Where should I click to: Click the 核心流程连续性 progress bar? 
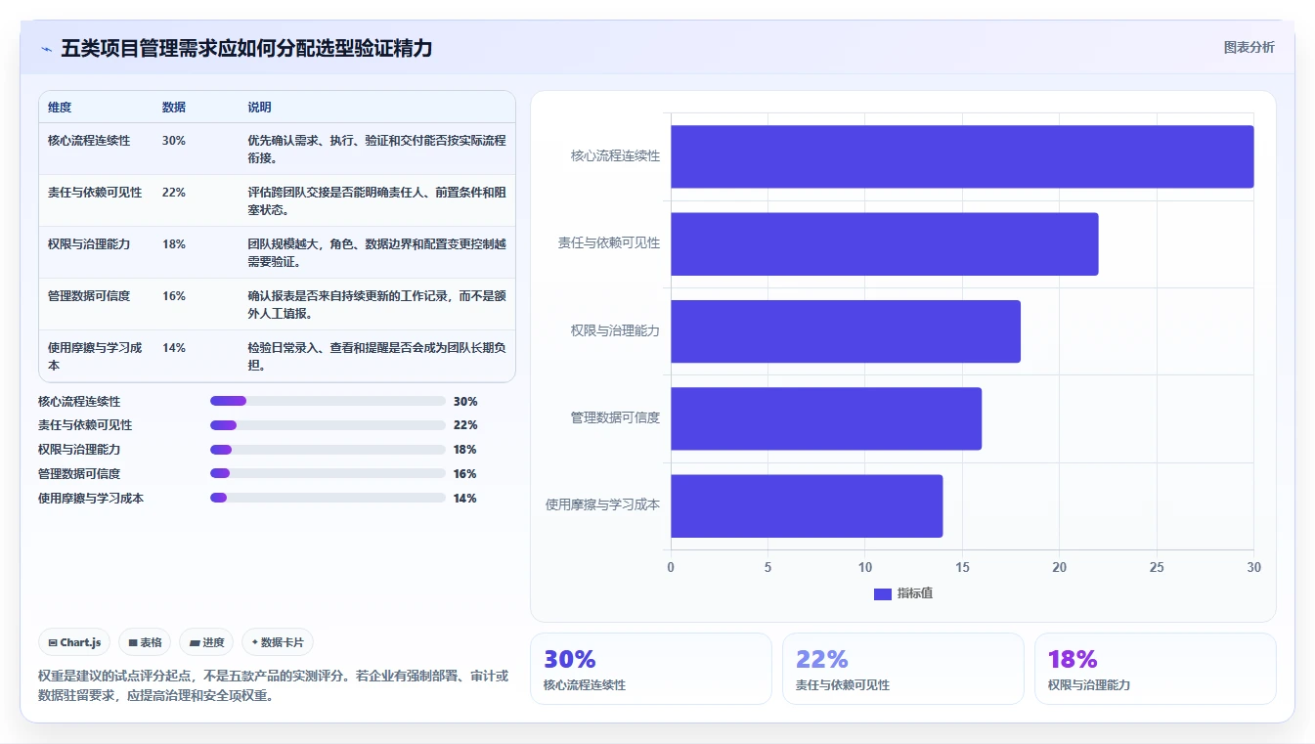pos(328,401)
